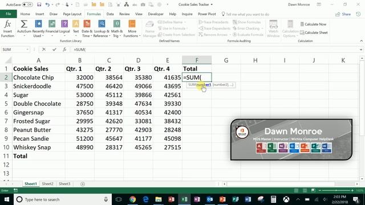The image size is (365, 205).
Task: Open Math & Trig functions
Action: (116, 29)
